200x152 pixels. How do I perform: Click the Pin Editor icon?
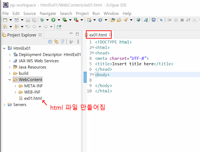pos(59,27)
